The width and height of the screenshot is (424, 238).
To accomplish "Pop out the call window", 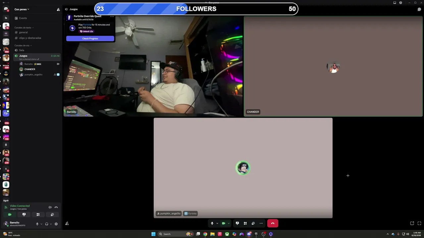I will (412, 223).
